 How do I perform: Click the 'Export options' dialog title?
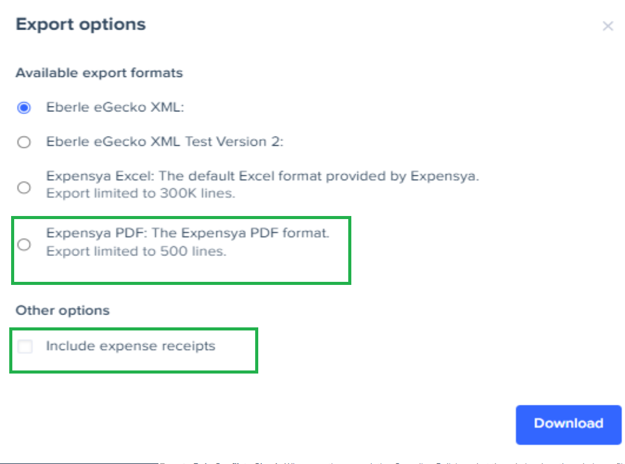tap(81, 25)
